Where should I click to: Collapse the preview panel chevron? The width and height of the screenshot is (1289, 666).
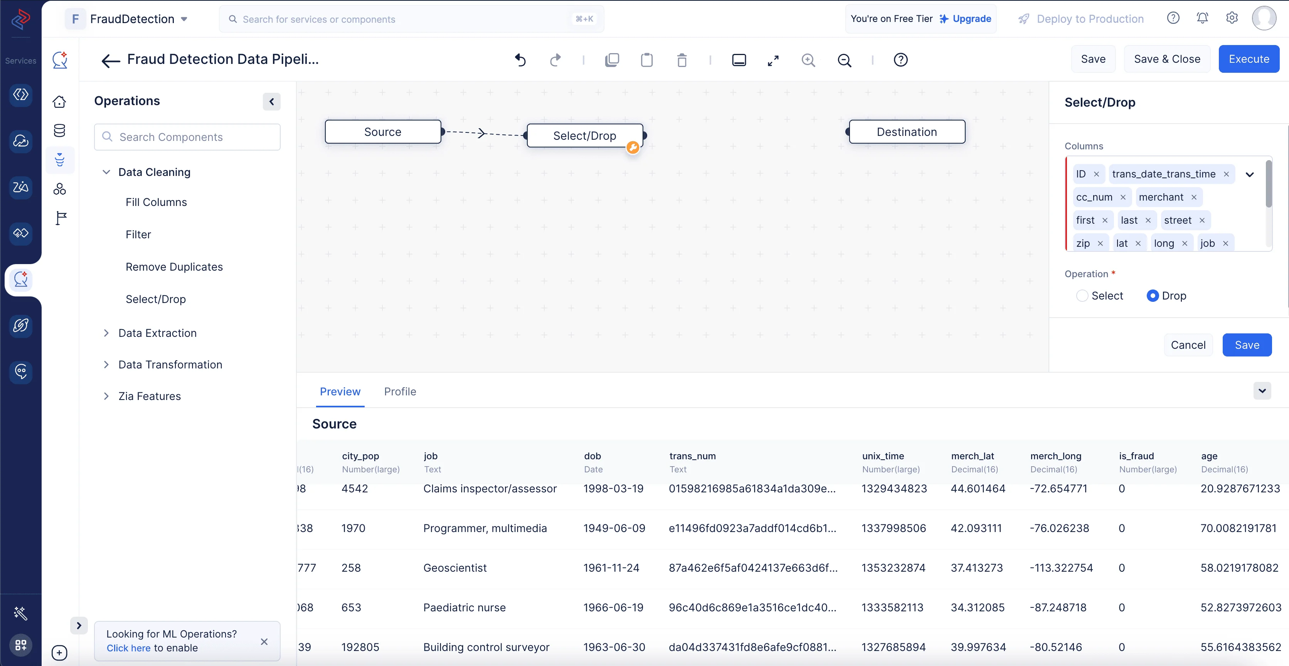pos(1262,391)
